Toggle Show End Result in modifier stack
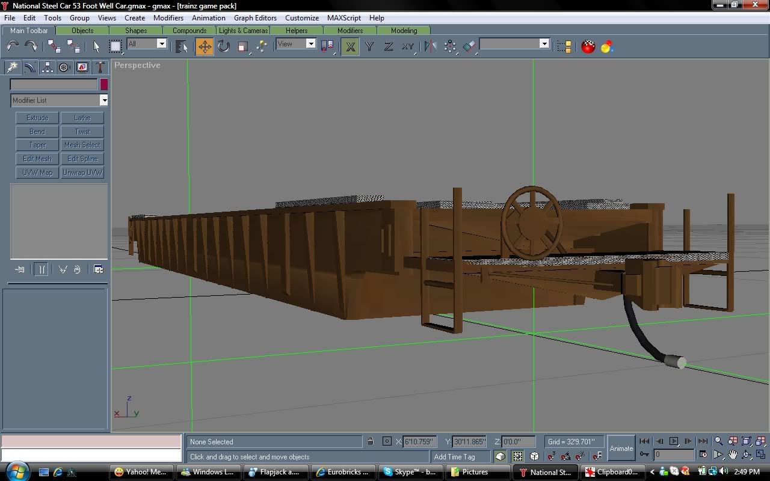770x481 pixels. (41, 269)
